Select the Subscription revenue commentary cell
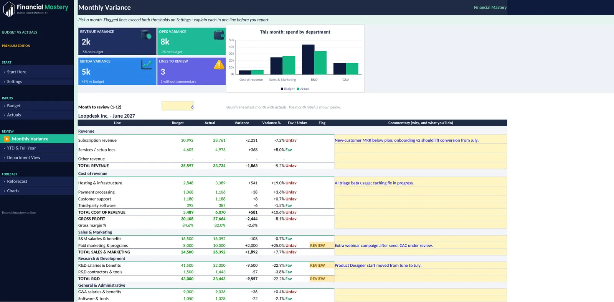This screenshot has width=614, height=302. (x=421, y=139)
